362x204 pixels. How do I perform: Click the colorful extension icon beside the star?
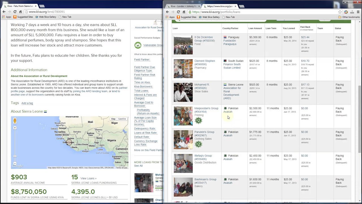click(x=346, y=12)
